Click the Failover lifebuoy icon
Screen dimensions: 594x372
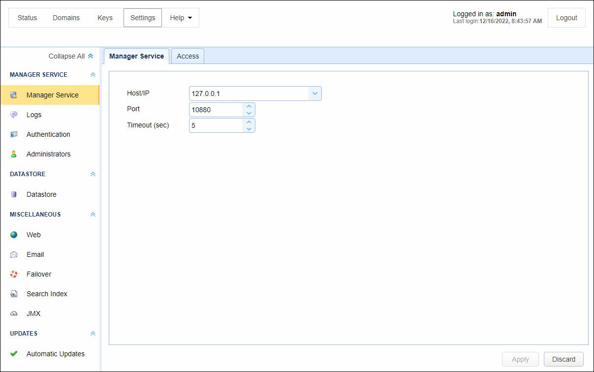point(14,274)
